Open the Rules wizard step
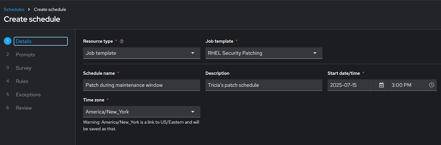 coord(22,81)
